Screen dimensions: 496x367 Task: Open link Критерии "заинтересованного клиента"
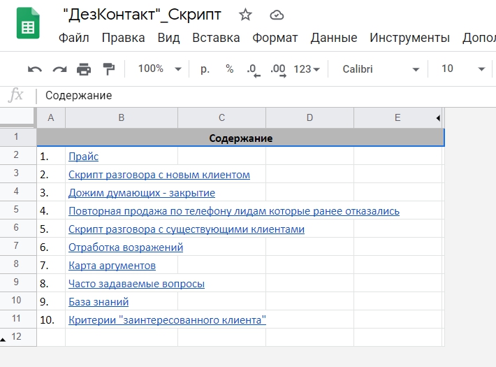click(167, 320)
